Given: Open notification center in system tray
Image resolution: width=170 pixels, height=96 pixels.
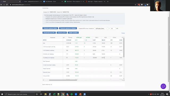Looking at the screenshot, I should [x=167, y=94].
